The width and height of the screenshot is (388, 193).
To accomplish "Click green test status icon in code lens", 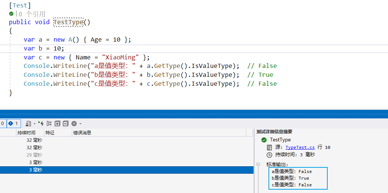I will (12, 14).
